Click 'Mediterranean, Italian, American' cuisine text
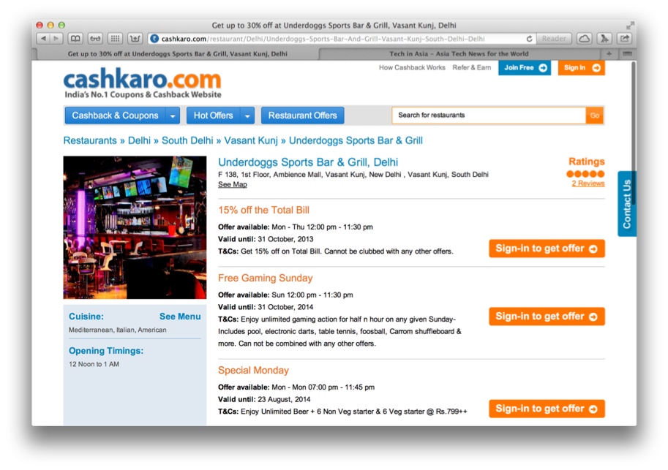Viewport: 668px width, 470px height. 118,330
